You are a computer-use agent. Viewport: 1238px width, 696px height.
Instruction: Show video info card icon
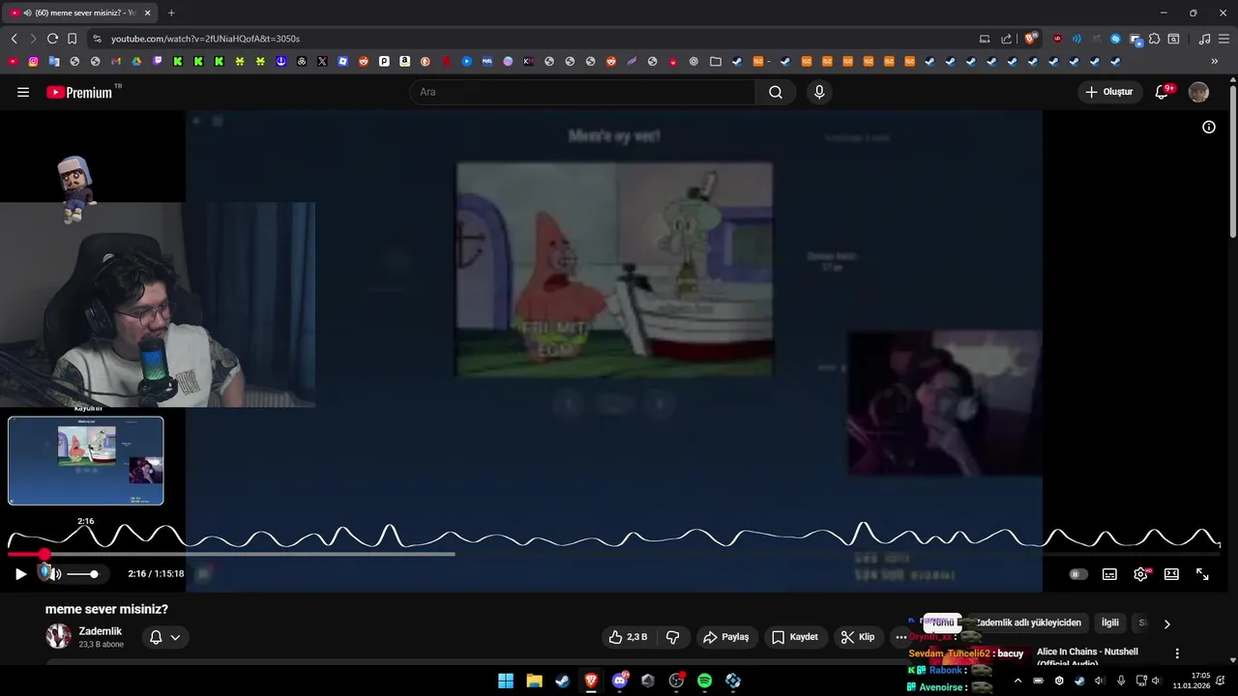1208,127
